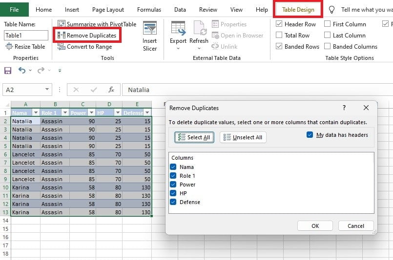Click Convert to Range tool

point(85,47)
